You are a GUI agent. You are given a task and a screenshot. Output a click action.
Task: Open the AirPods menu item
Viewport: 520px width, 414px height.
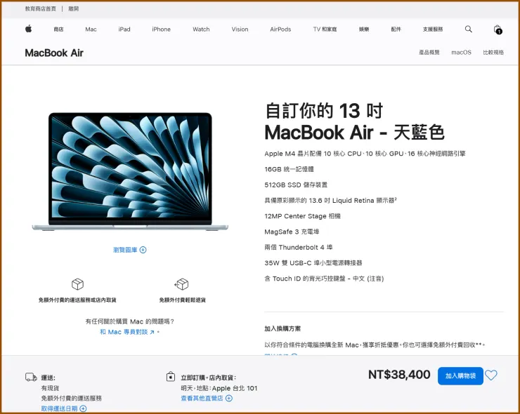tap(280, 29)
